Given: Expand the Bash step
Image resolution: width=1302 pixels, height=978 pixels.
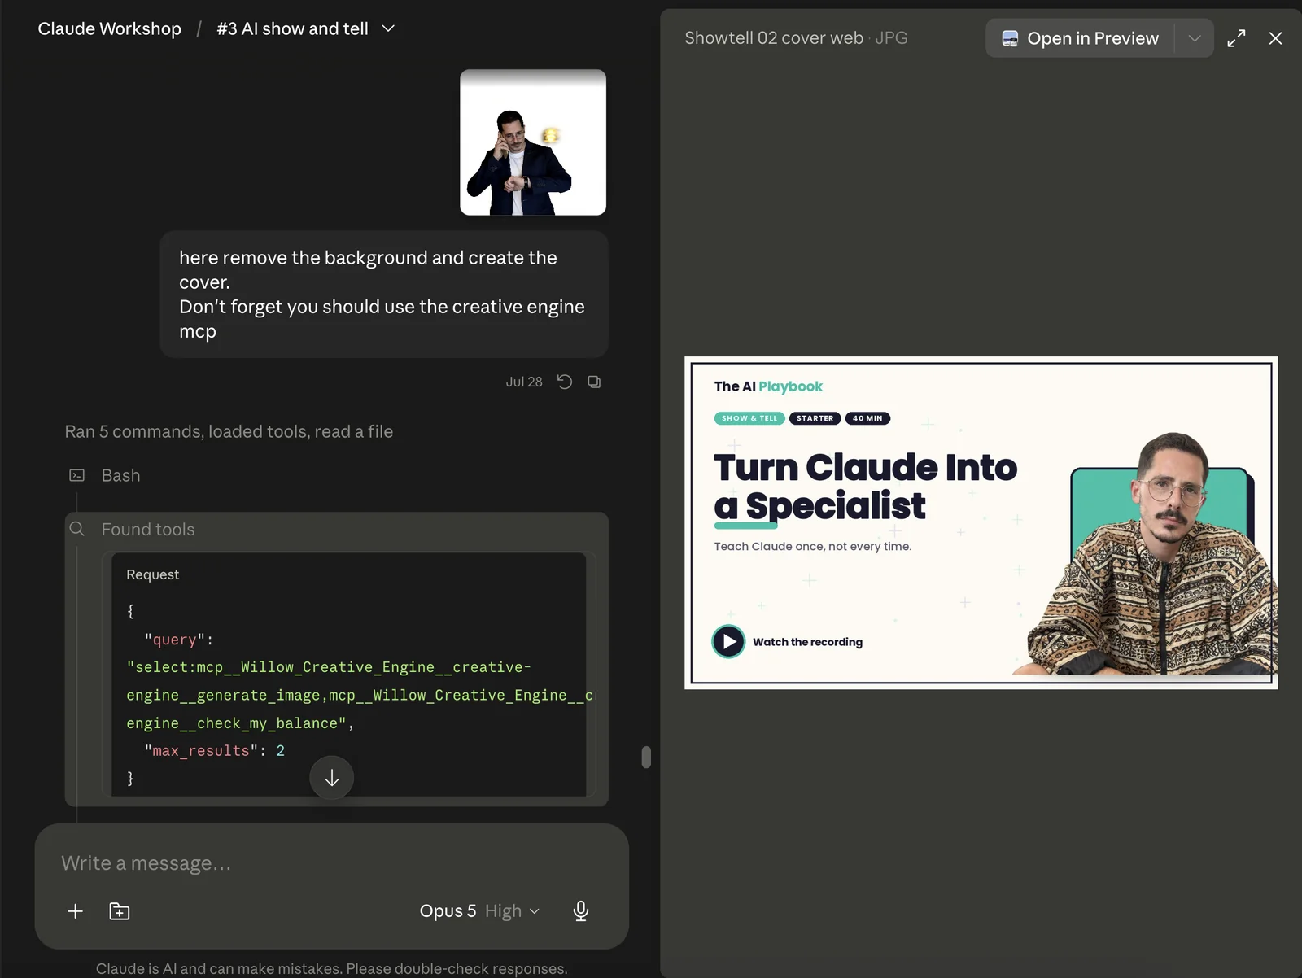Looking at the screenshot, I should coord(120,475).
